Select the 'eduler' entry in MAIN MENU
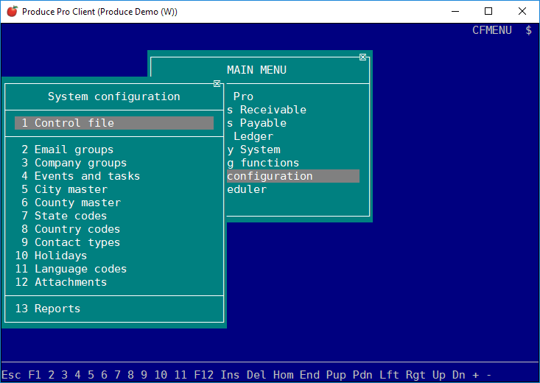Image resolution: width=540 pixels, height=383 pixels. [x=247, y=189]
